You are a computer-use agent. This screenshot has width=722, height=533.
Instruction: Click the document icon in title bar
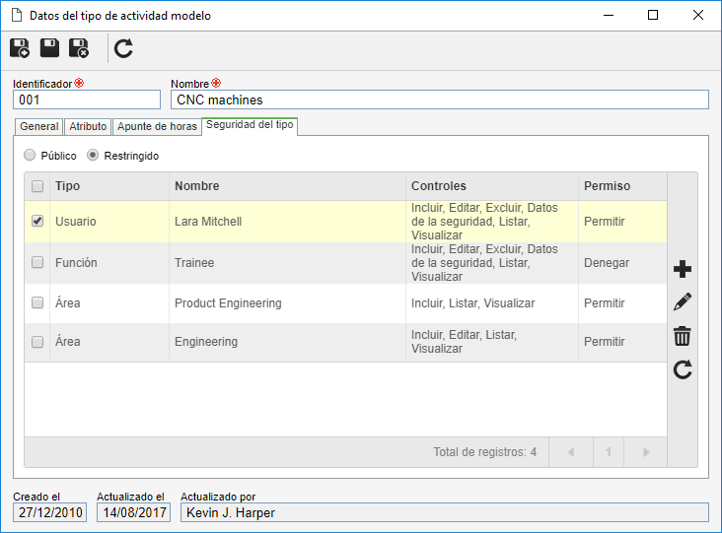coord(17,15)
